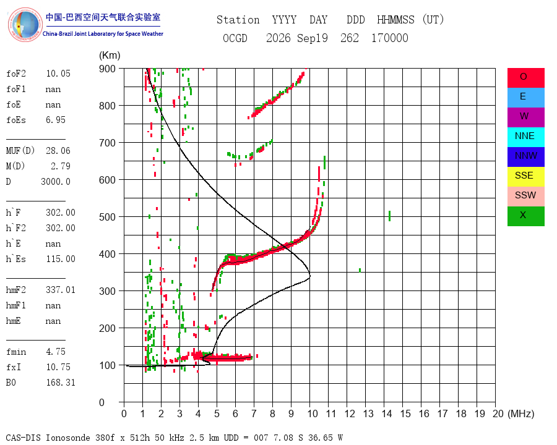Click the fmin value 4.75
Image resolution: width=557 pixels, height=445 pixels.
pos(56,352)
